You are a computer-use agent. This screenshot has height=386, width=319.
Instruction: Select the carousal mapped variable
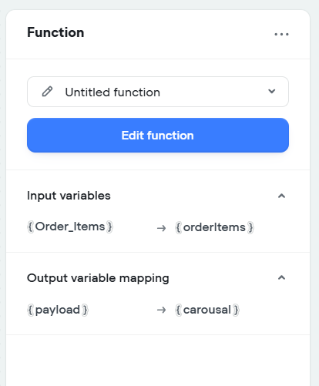(207, 310)
